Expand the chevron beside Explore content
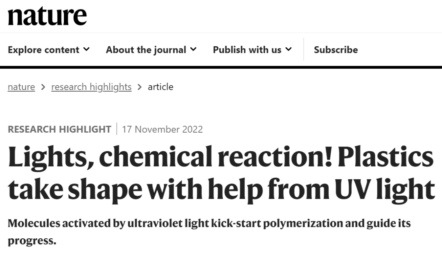This screenshot has width=442, height=260. point(86,50)
